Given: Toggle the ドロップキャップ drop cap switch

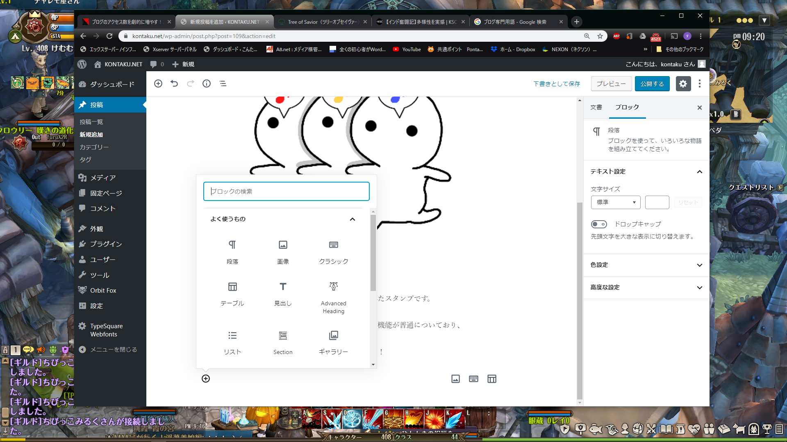Looking at the screenshot, I should 599,224.
